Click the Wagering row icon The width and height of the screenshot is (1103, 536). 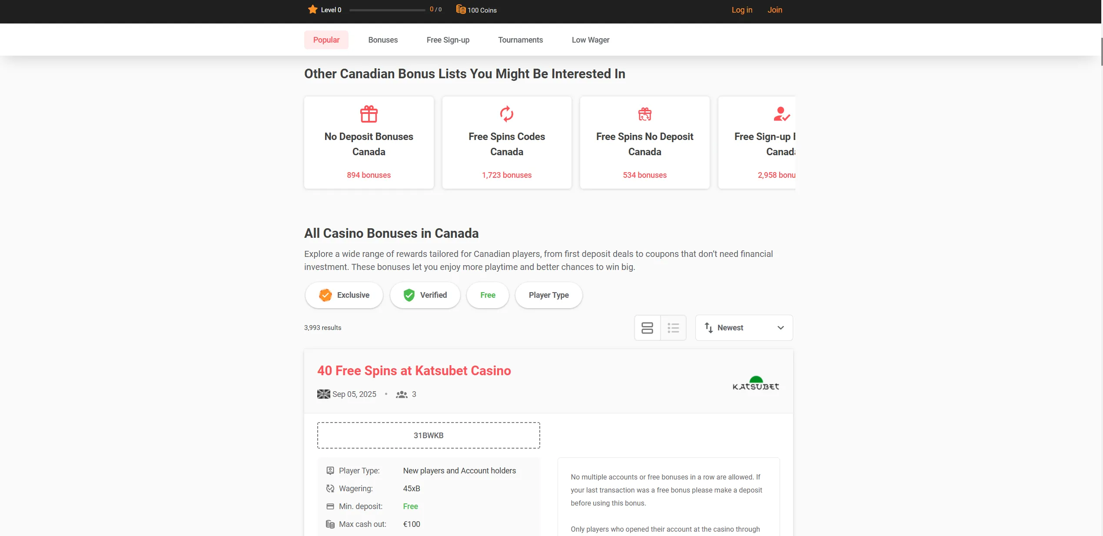pos(330,489)
